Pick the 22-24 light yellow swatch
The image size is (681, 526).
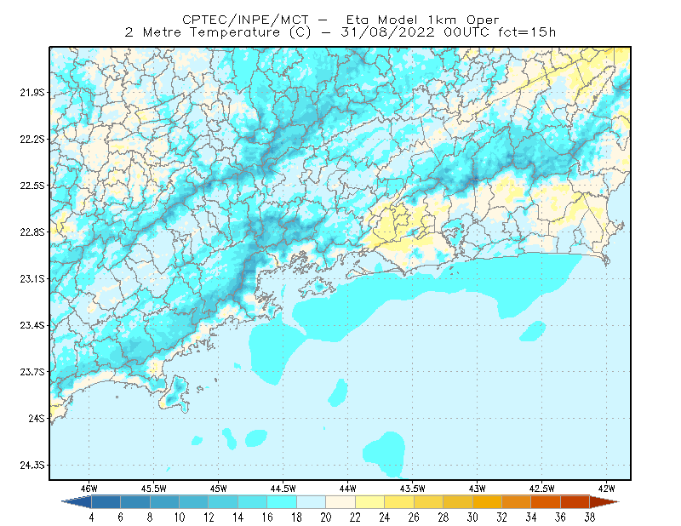(369, 502)
